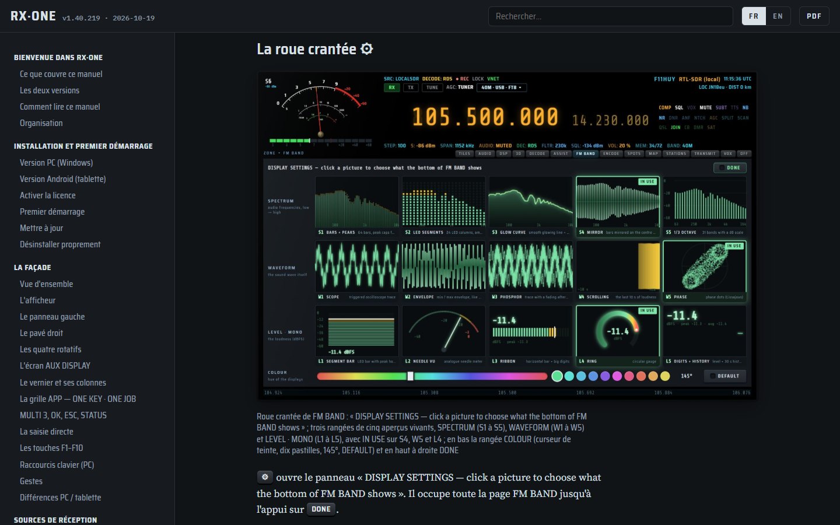This screenshot has width=840, height=525.
Task: Open the "Premier démarrage" page
Action: pyautogui.click(x=52, y=212)
